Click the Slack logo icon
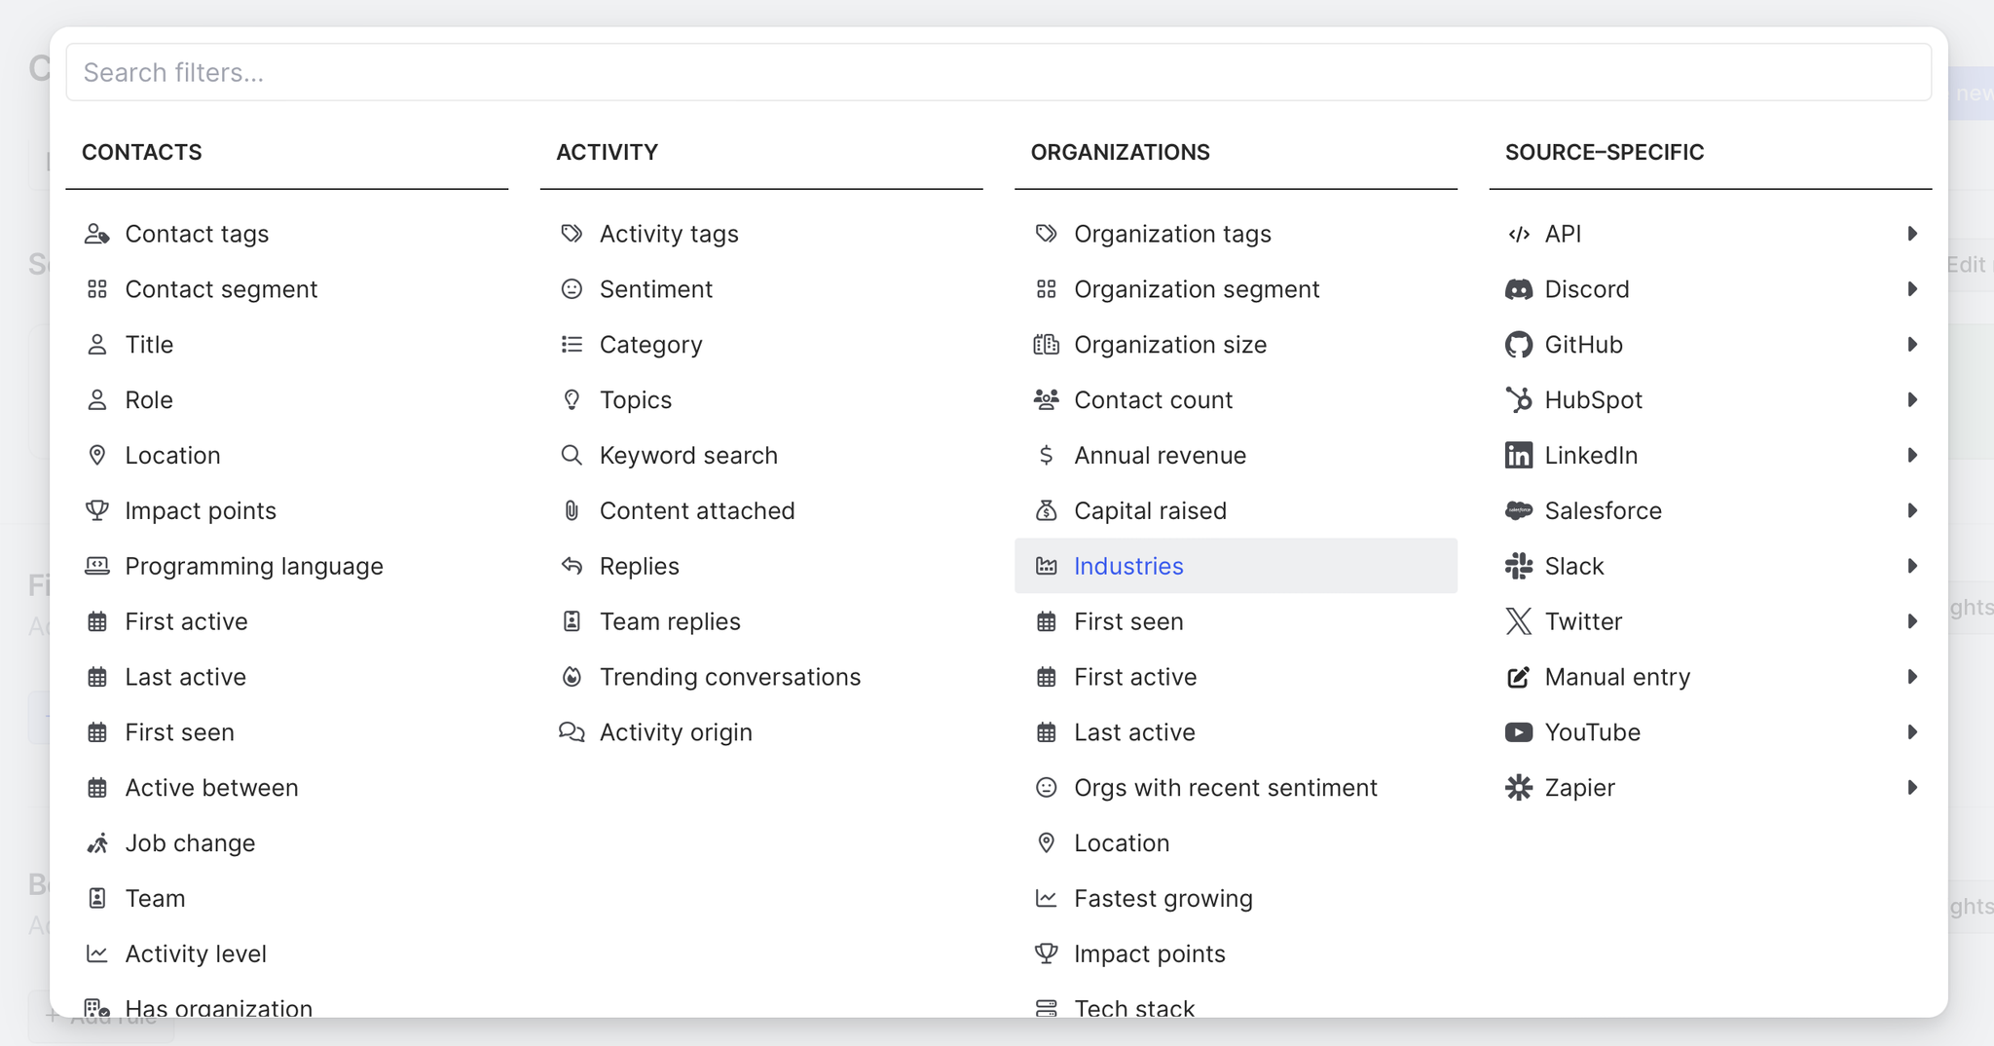This screenshot has width=1994, height=1046. 1518,566
